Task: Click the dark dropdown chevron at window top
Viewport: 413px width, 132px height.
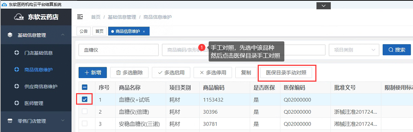Action: 324,5
